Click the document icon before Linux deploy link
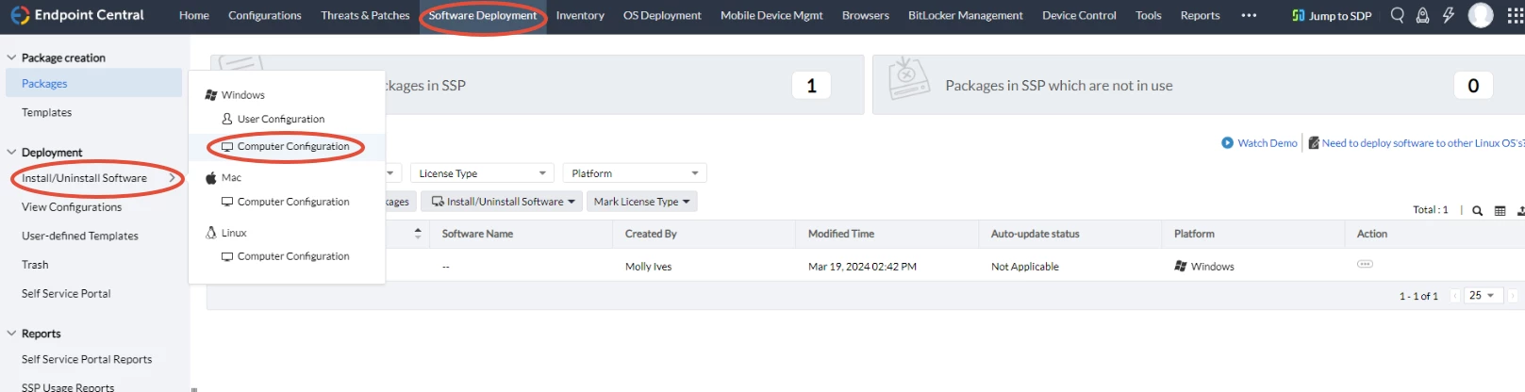This screenshot has height=392, width=1525. [1314, 143]
